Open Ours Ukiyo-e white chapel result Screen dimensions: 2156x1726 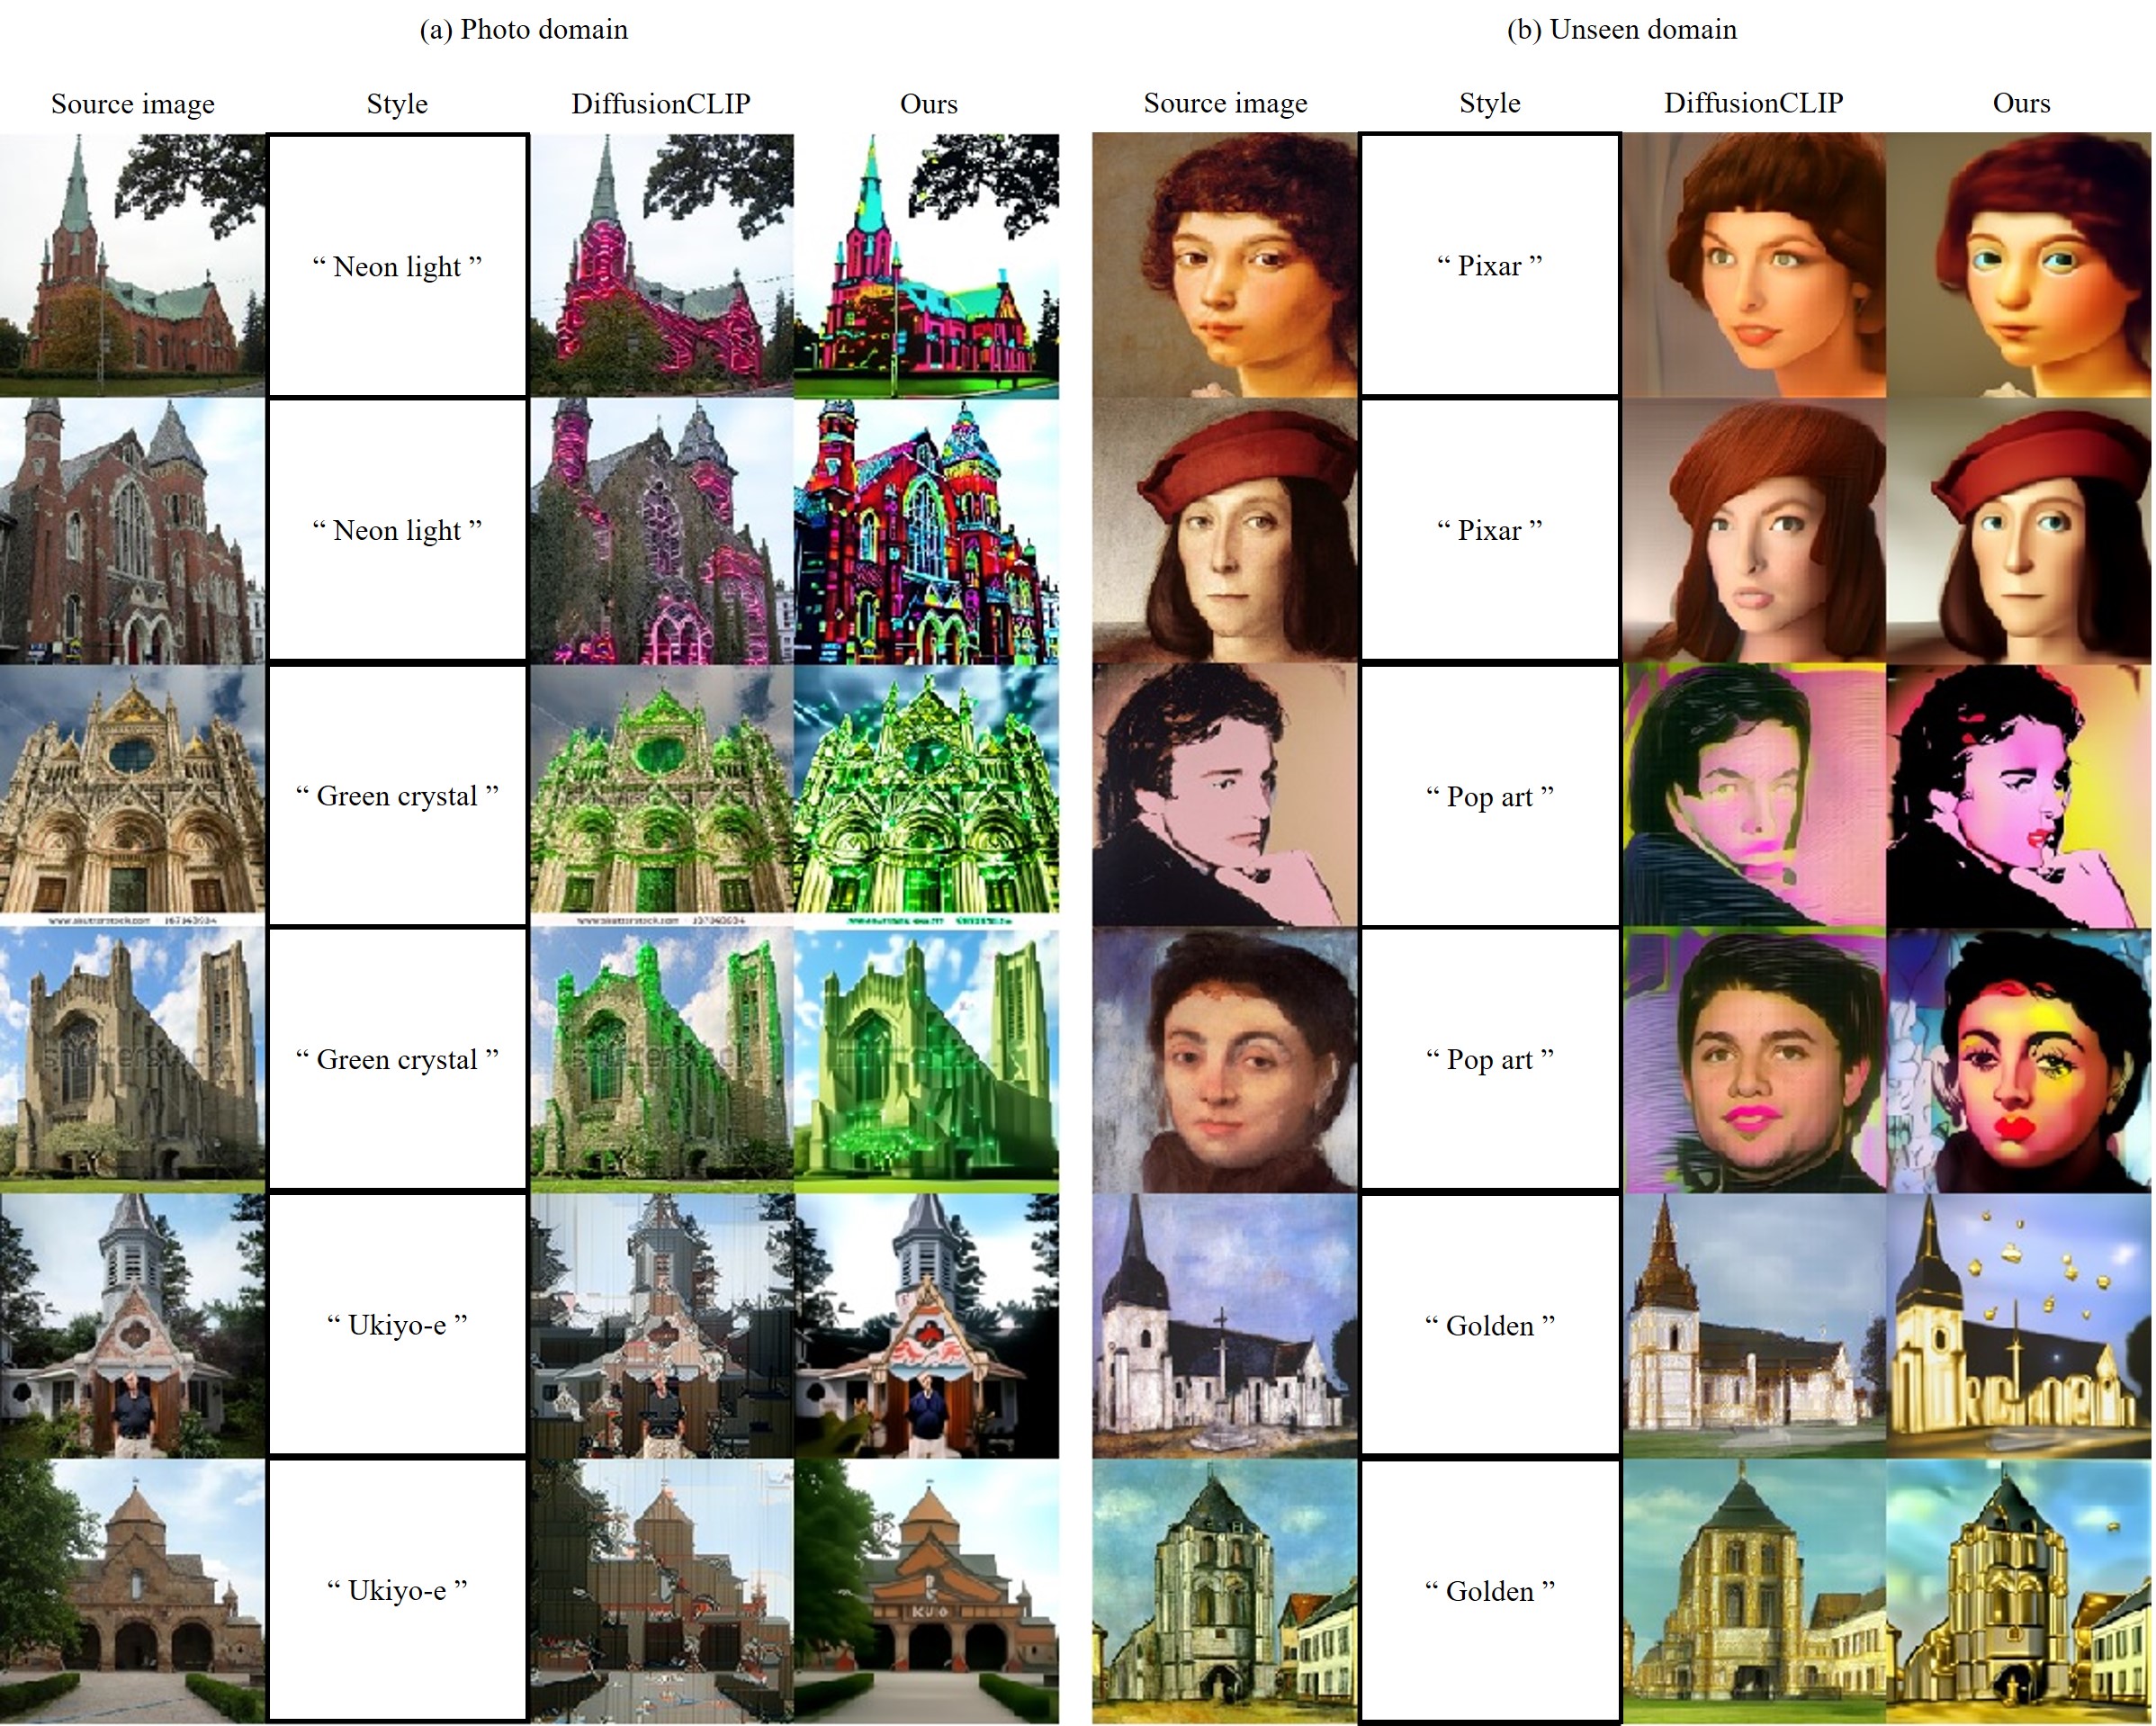[927, 1326]
